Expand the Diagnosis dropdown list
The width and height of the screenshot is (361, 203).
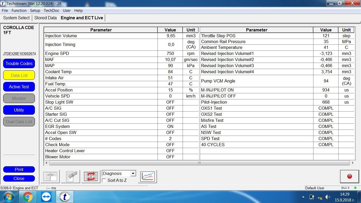click(133, 173)
